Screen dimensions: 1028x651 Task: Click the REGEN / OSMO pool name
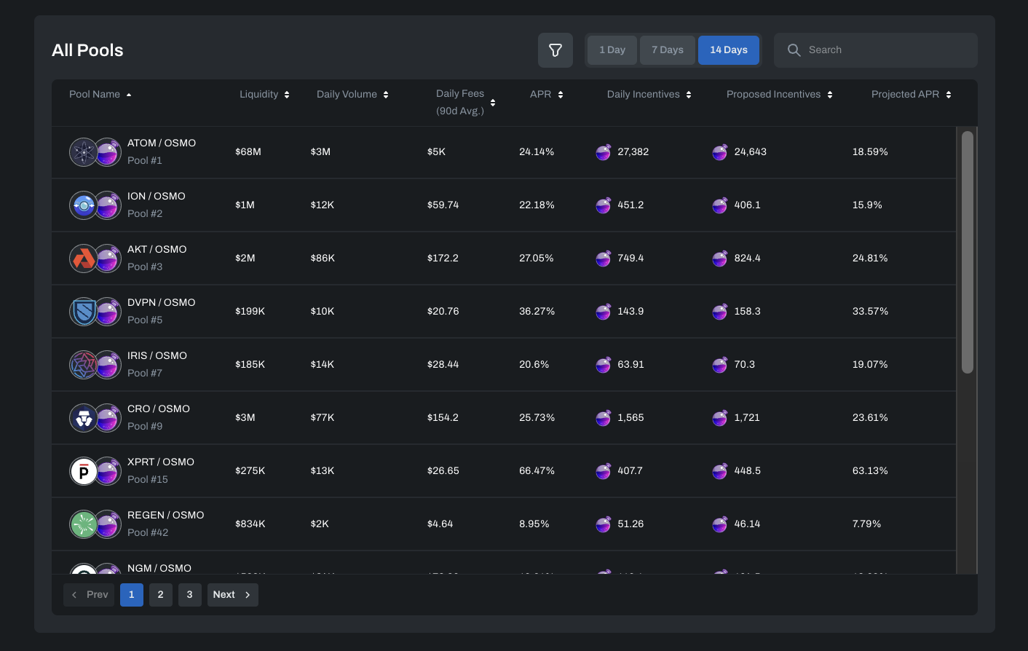click(x=166, y=516)
